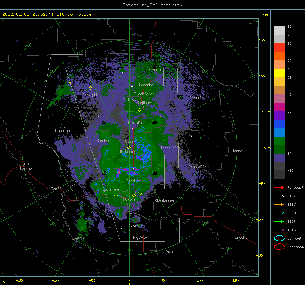The height and width of the screenshot is (285, 305).
Task: Select the 'ThreeHills' map label
Action: (x=170, y=148)
